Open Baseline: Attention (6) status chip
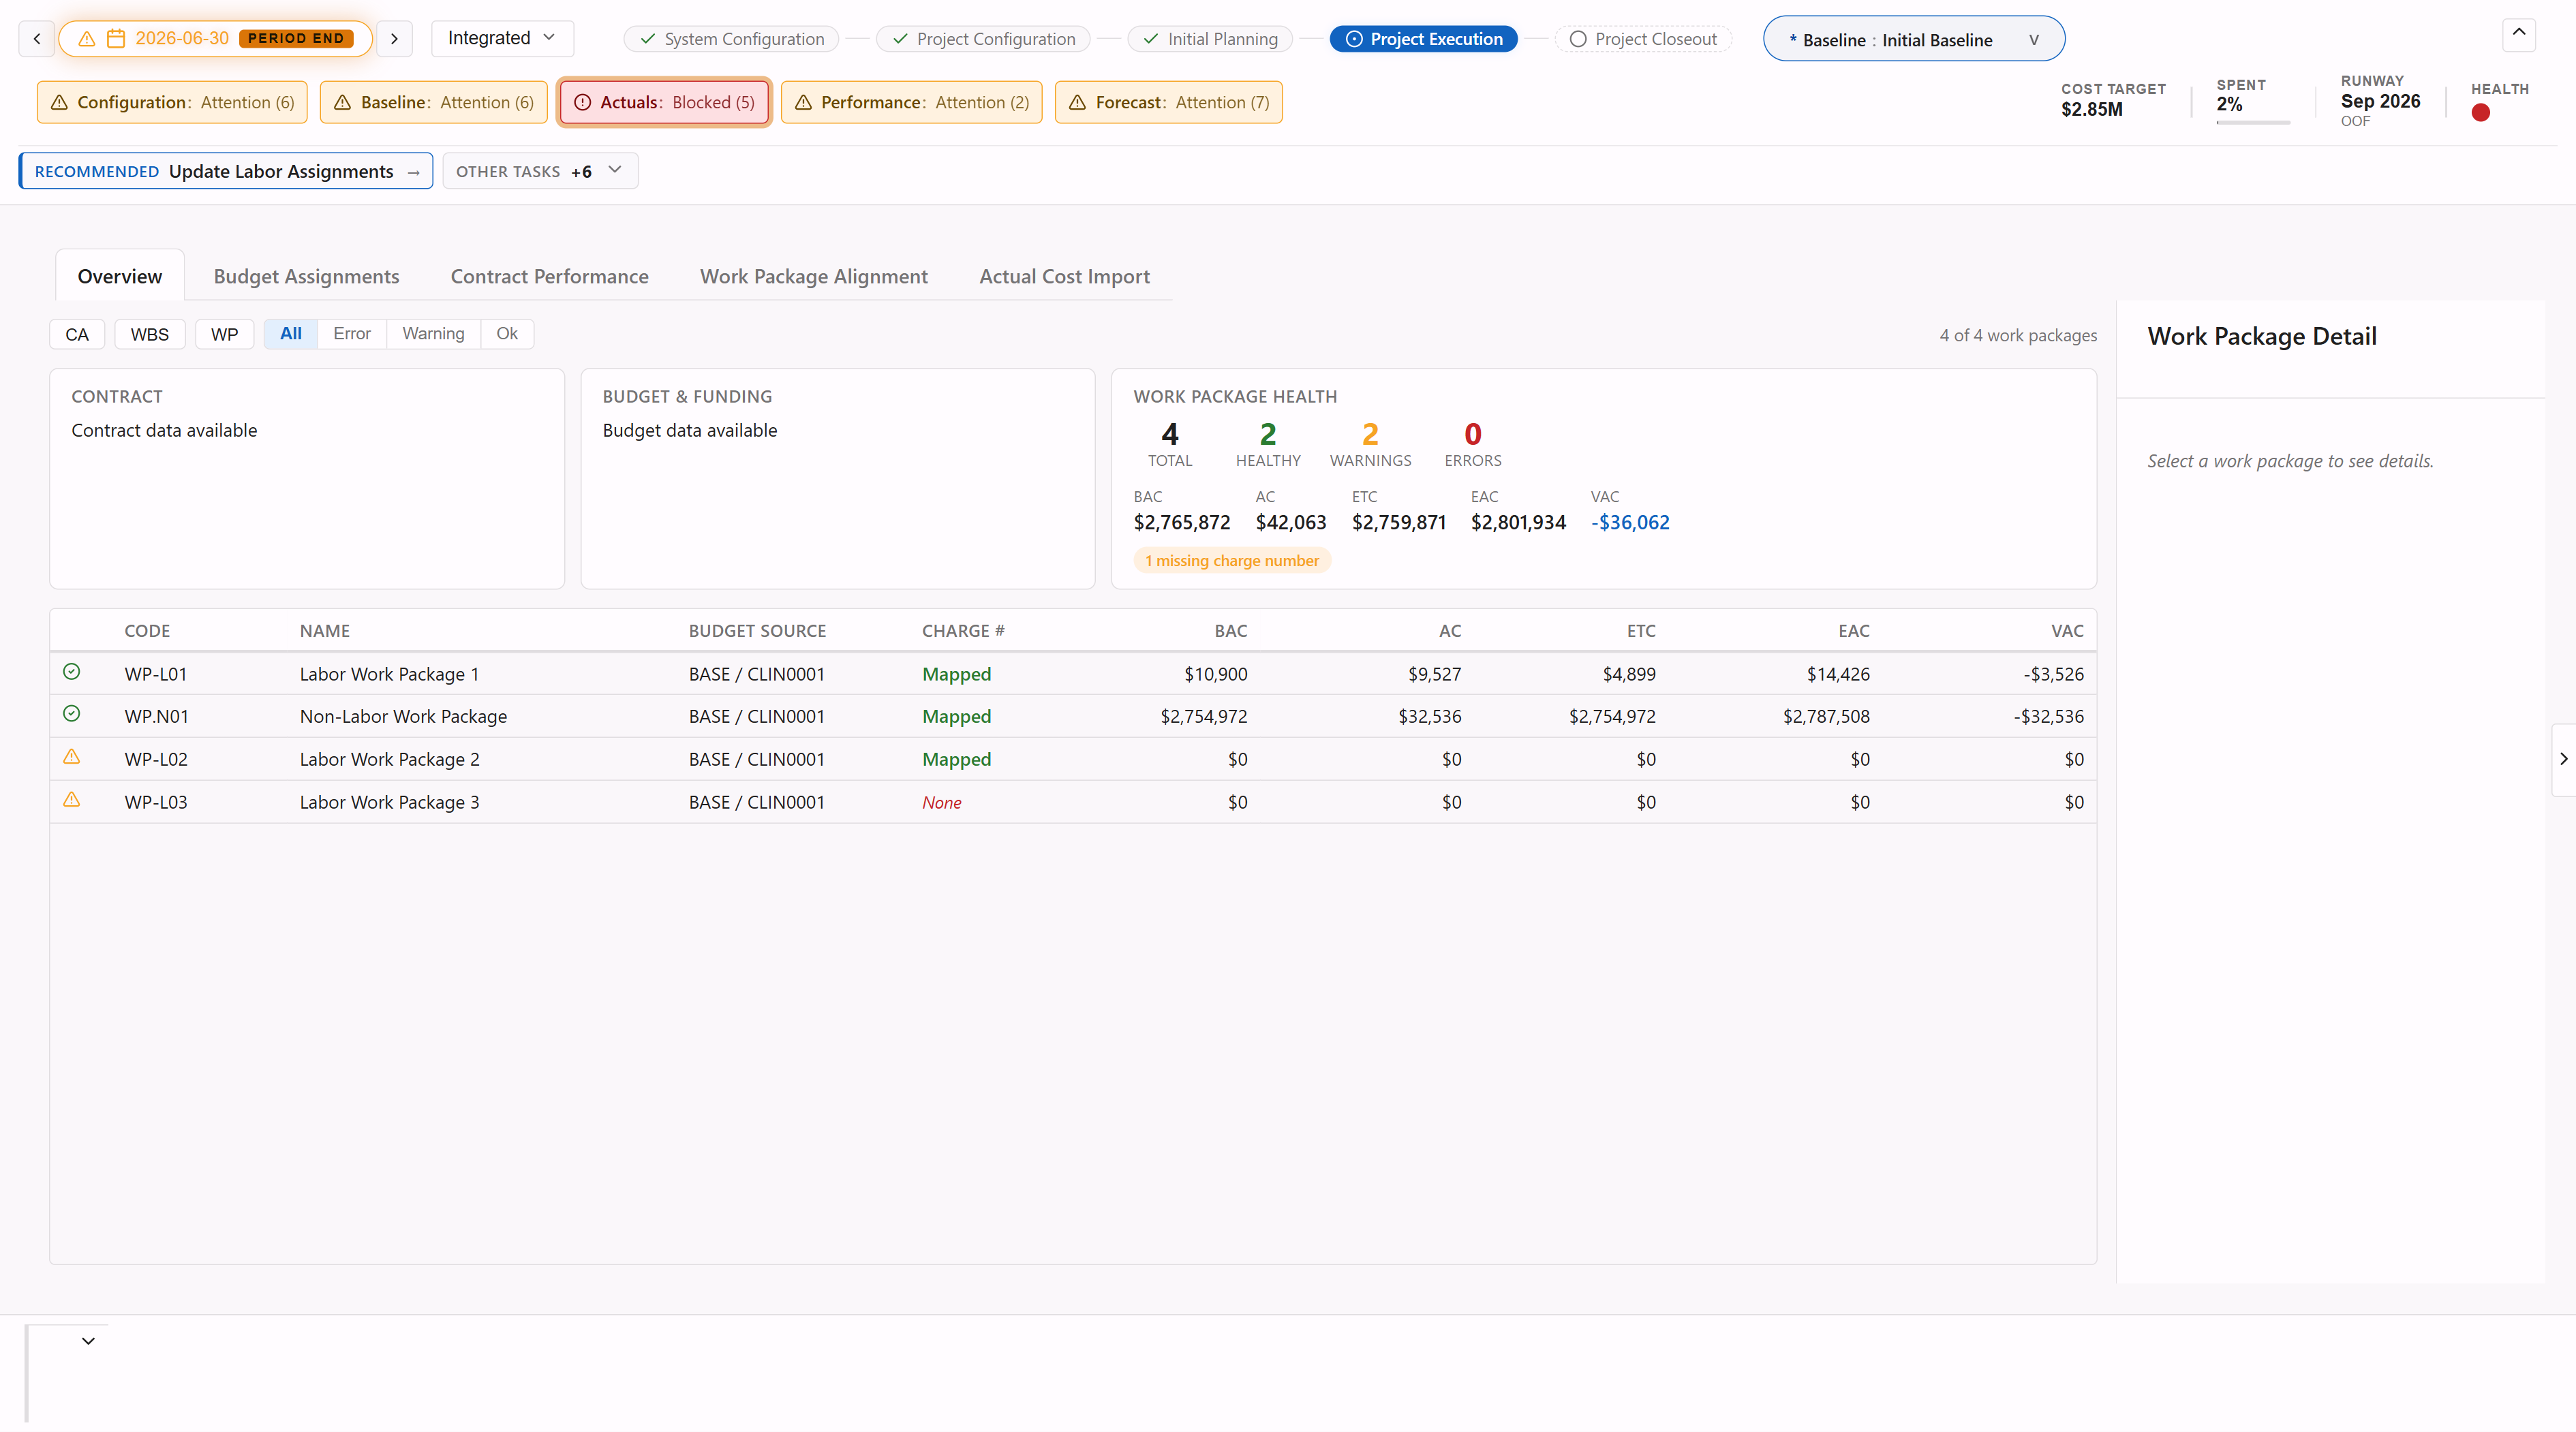2576x1432 pixels. [x=434, y=102]
